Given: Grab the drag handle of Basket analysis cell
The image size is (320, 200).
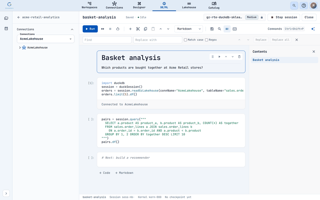Looking at the screenshot, I should (x=213, y=57).
